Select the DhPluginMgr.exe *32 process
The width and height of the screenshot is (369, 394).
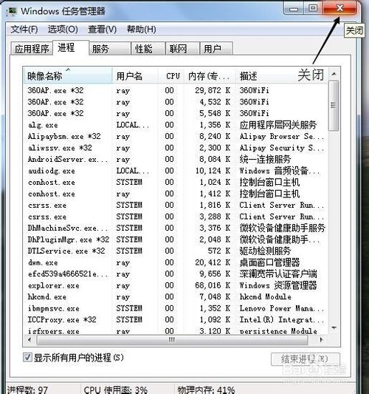[x=176, y=240]
